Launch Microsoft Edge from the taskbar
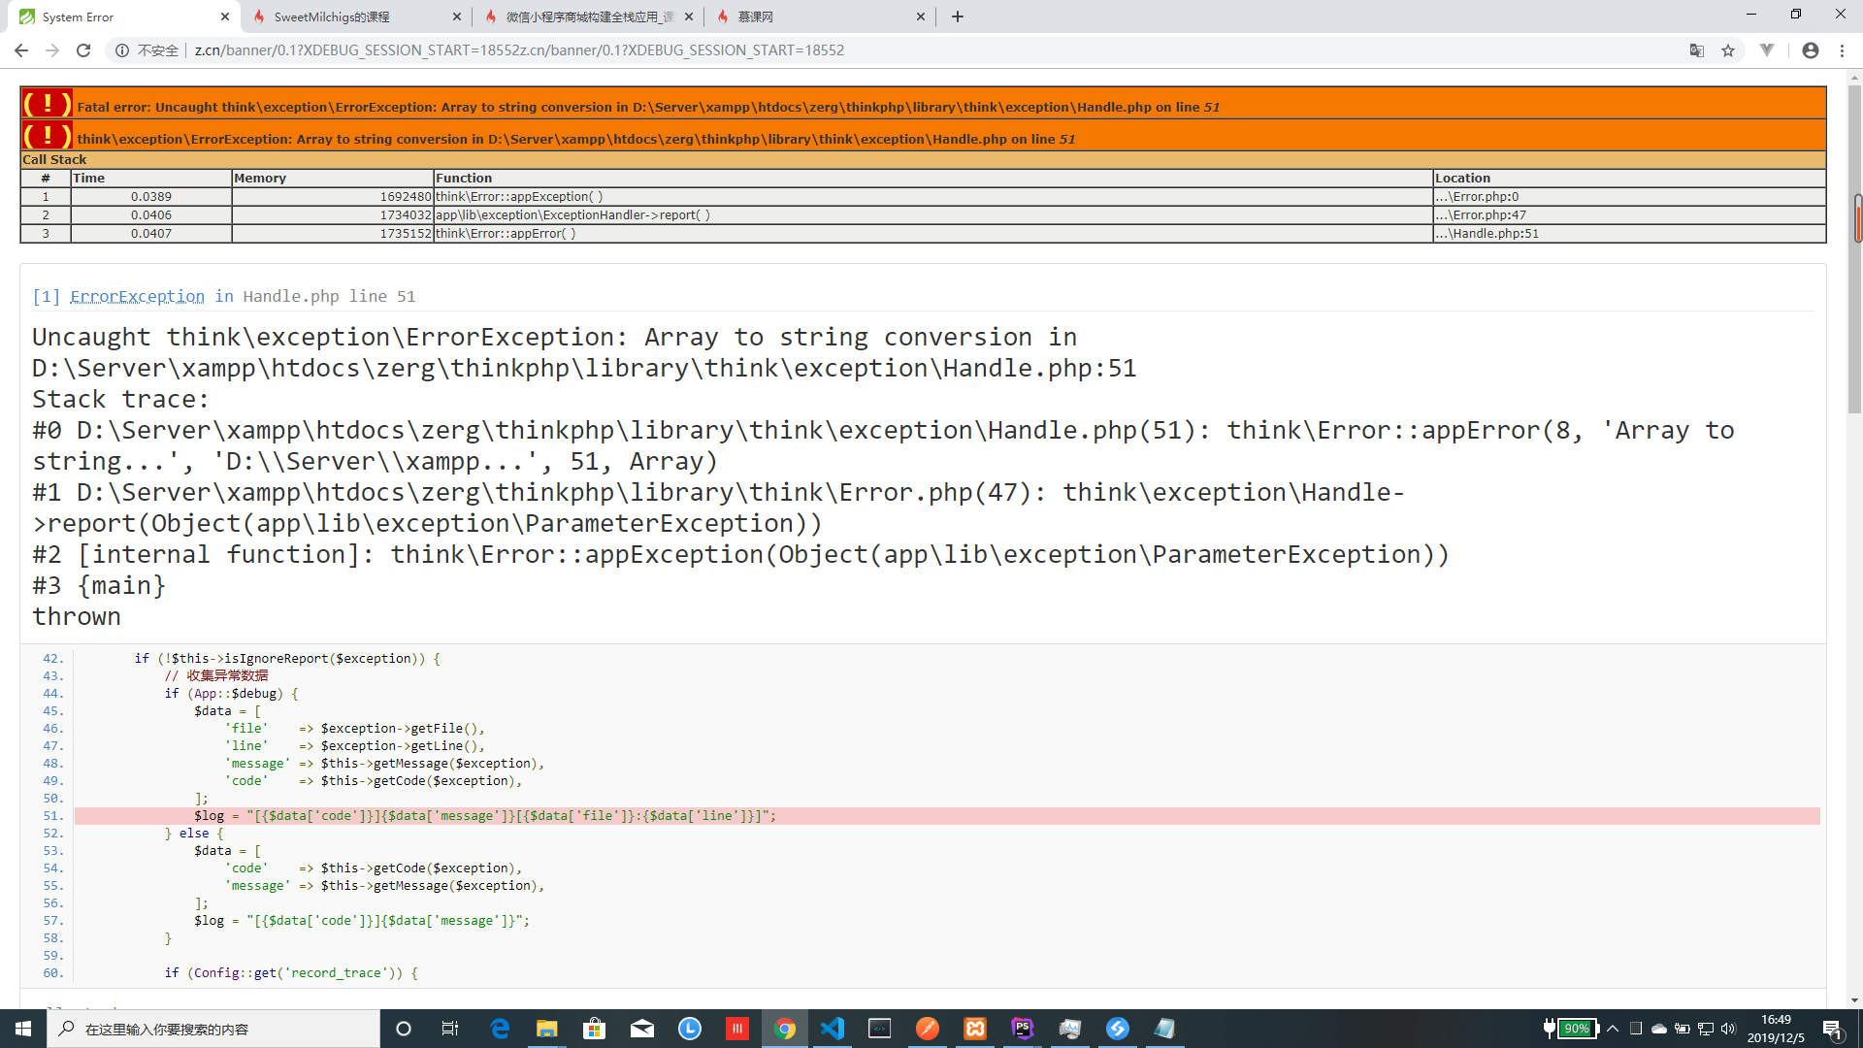The height and width of the screenshot is (1048, 1863). pyautogui.click(x=500, y=1029)
